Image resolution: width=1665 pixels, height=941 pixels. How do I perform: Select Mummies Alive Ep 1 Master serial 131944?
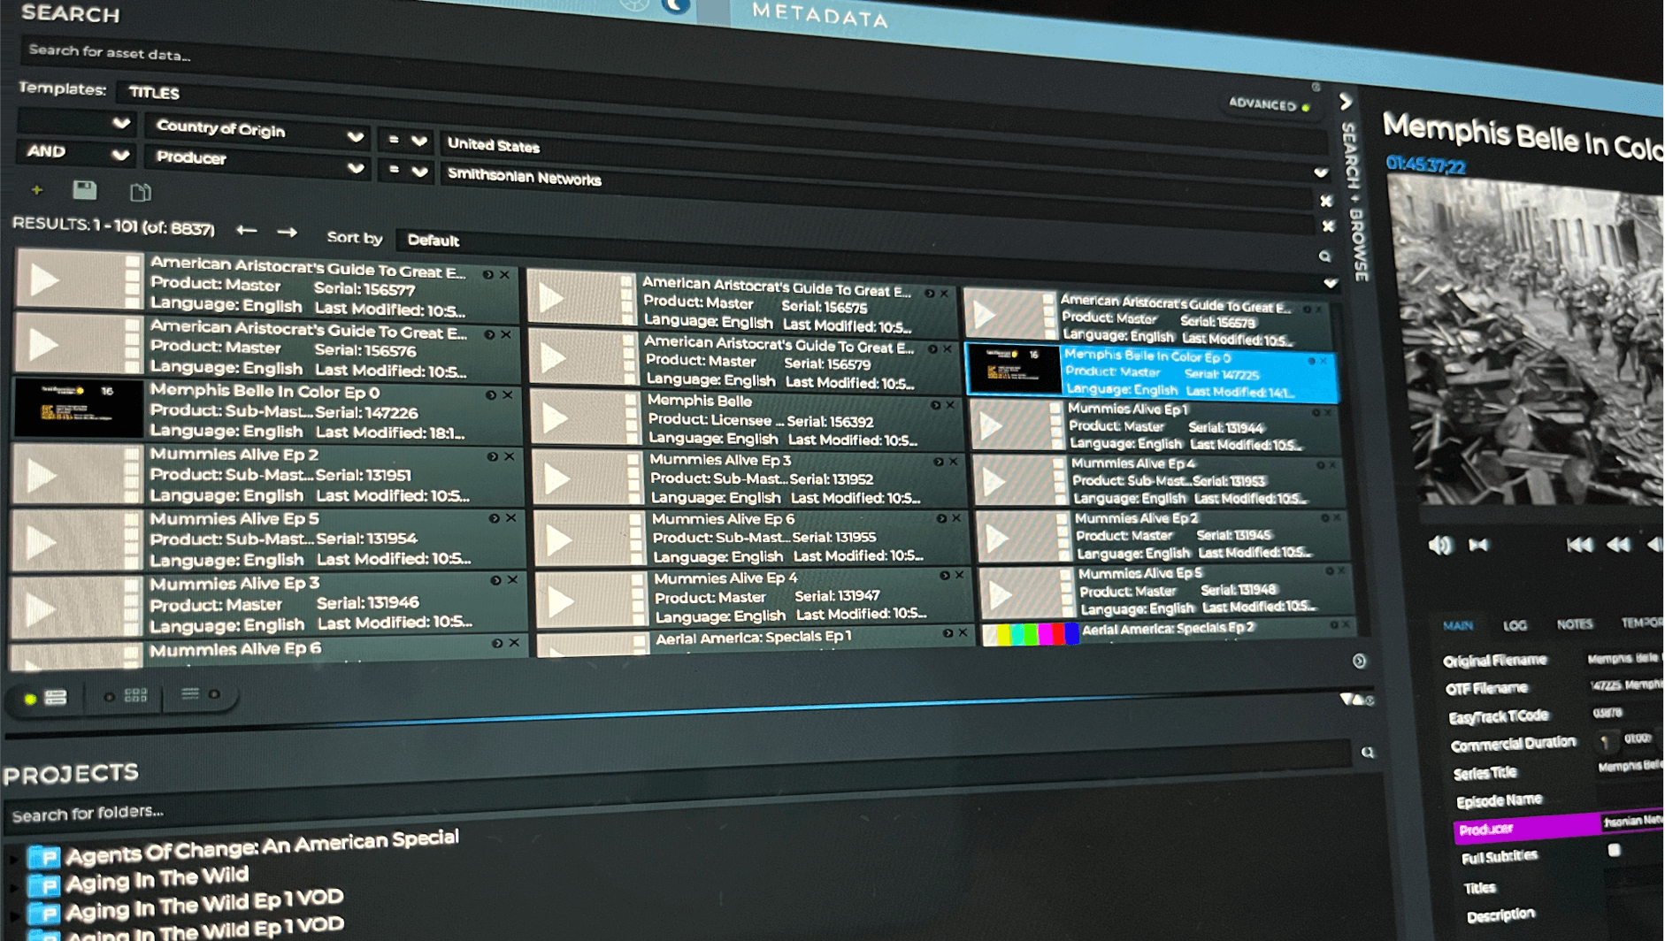pyautogui.click(x=1158, y=426)
